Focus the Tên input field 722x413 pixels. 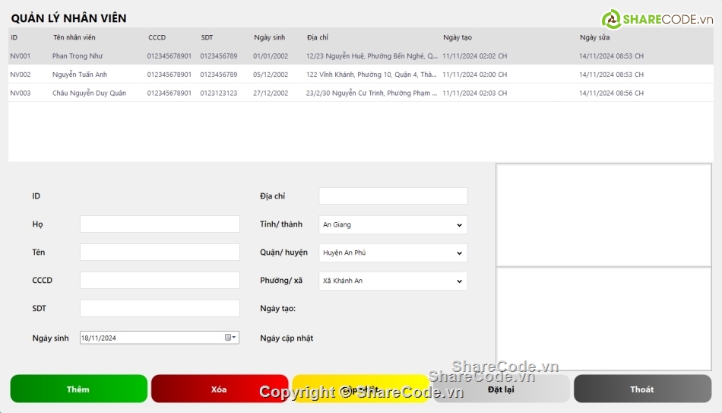(x=160, y=252)
